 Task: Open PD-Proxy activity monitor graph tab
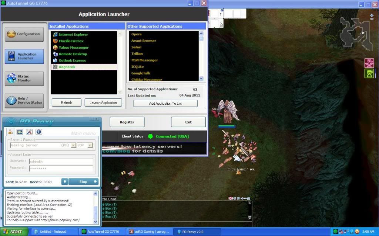[x=20, y=132]
